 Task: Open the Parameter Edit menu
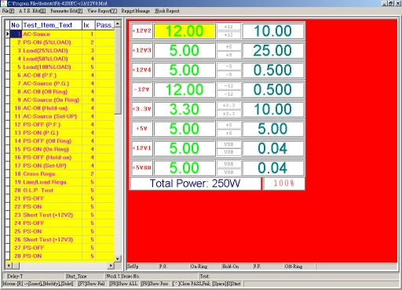(66, 11)
